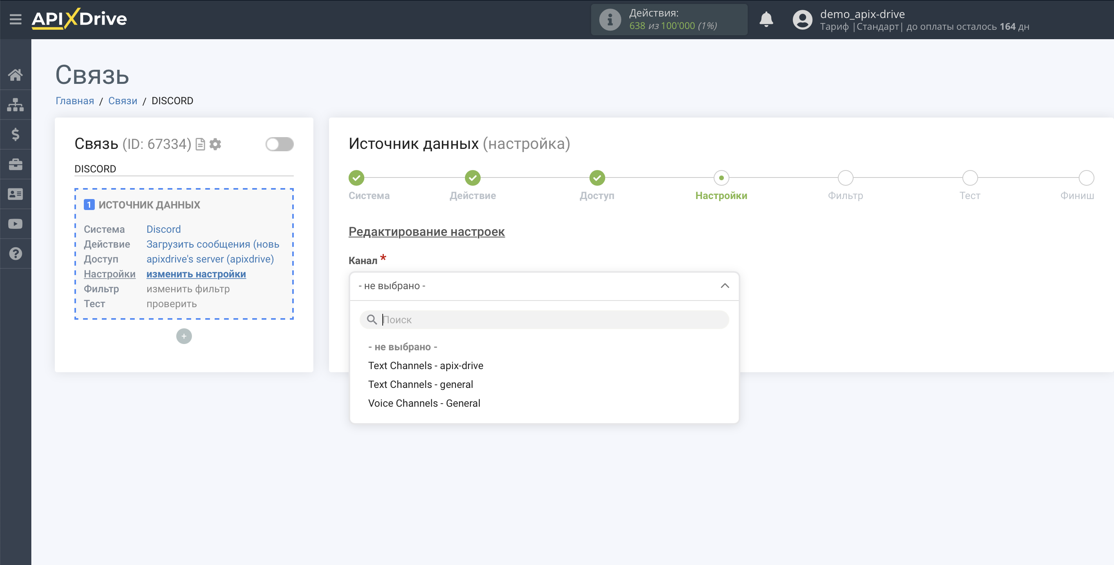Click the search magnifier icon
Viewport: 1114px width, 565px height.
click(372, 320)
